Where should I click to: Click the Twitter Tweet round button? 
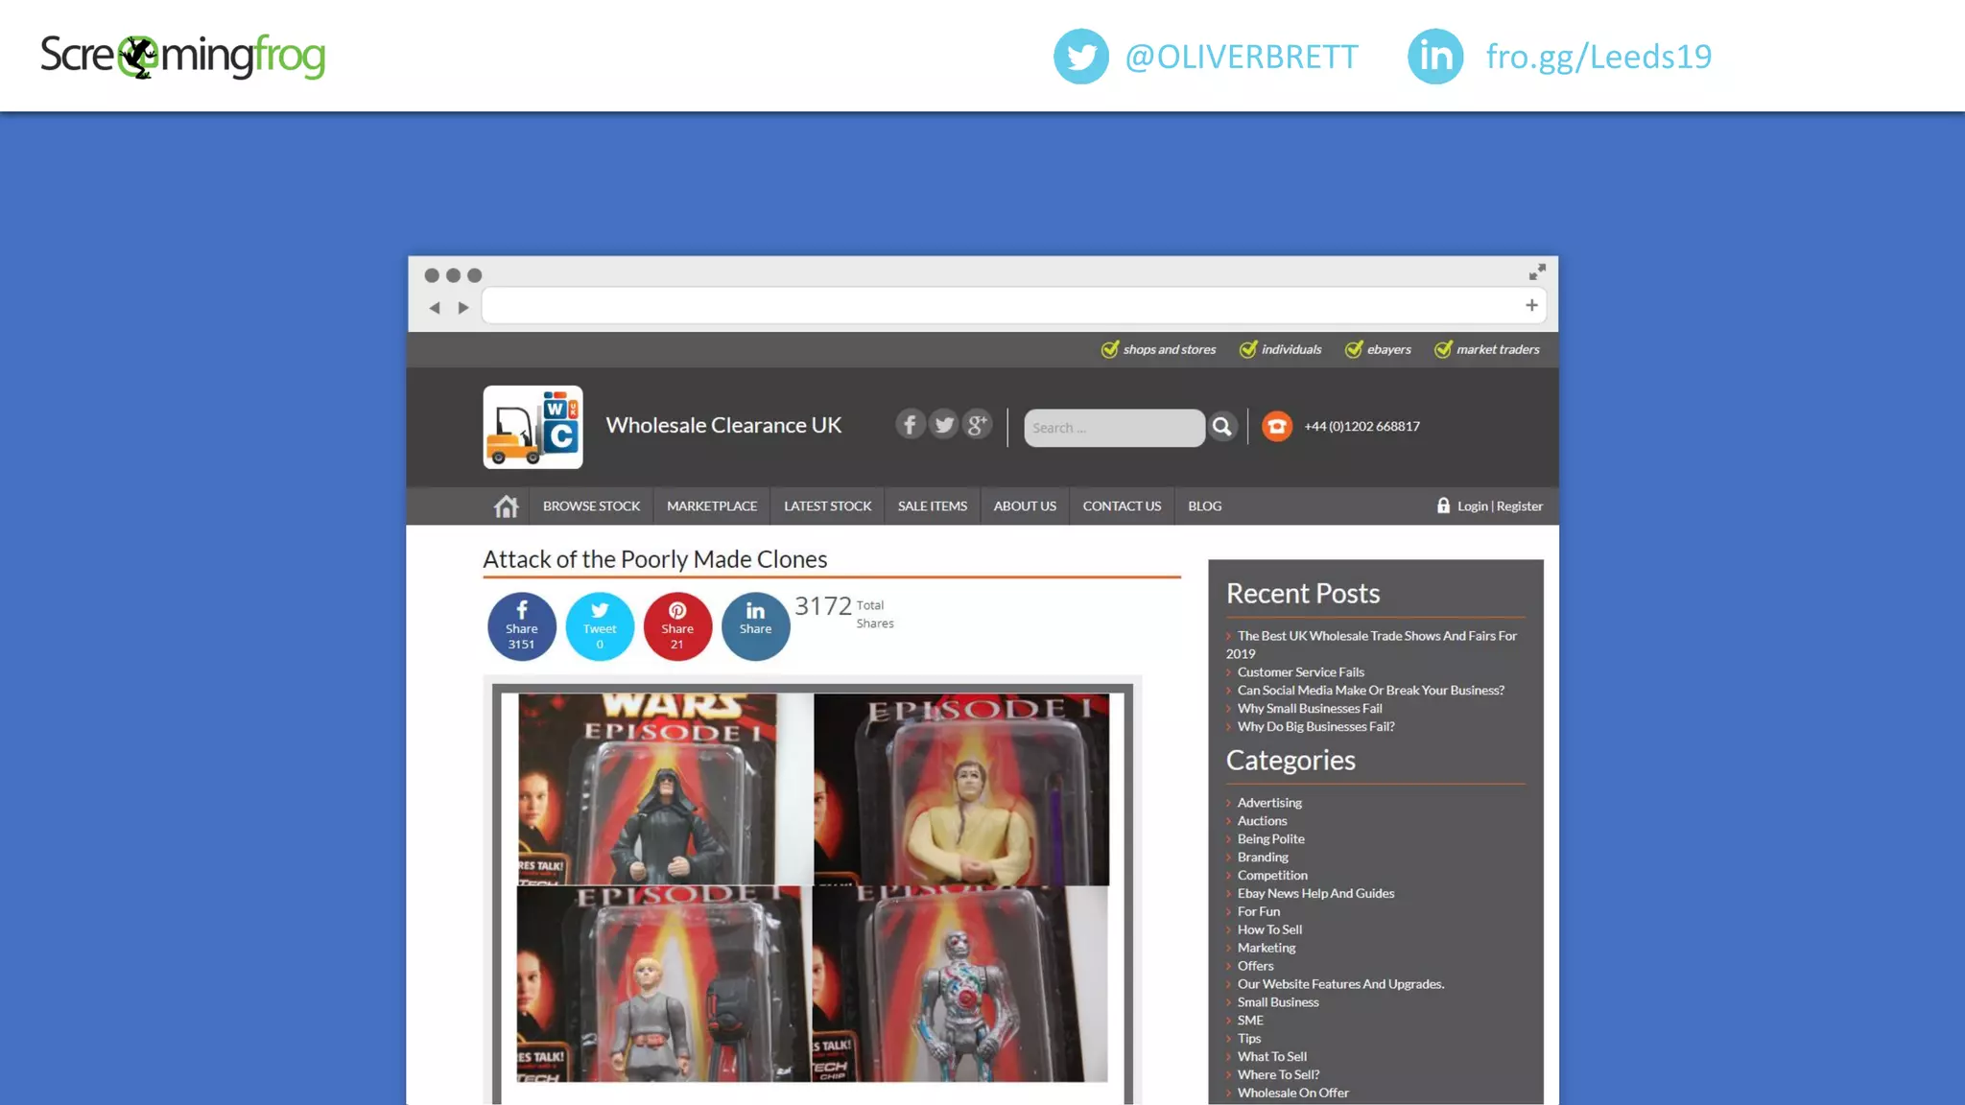click(600, 626)
